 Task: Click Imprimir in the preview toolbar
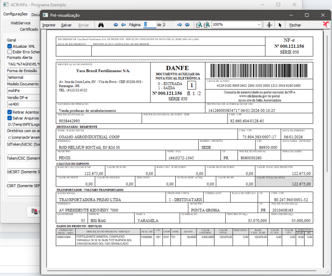(x=49, y=25)
